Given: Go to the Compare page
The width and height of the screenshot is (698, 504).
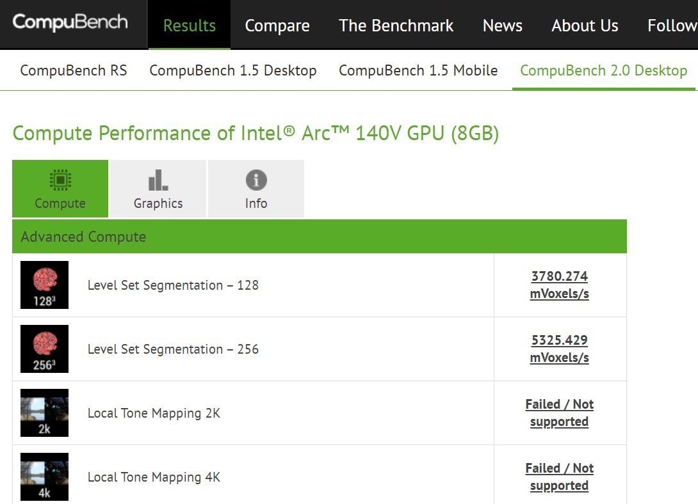Looking at the screenshot, I should [277, 26].
